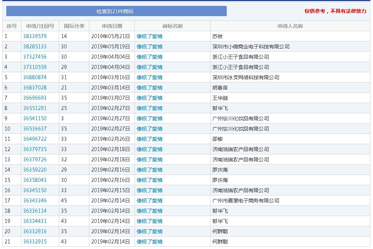Screen dimensions: 373x249
Task: Select applicant '深圳市冰灵网络科技有限公司' cell
Action: [x=246, y=77]
